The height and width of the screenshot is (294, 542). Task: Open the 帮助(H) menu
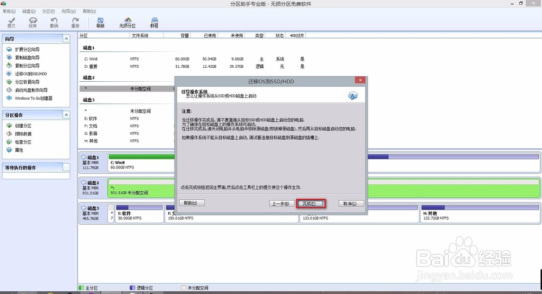[x=89, y=11]
